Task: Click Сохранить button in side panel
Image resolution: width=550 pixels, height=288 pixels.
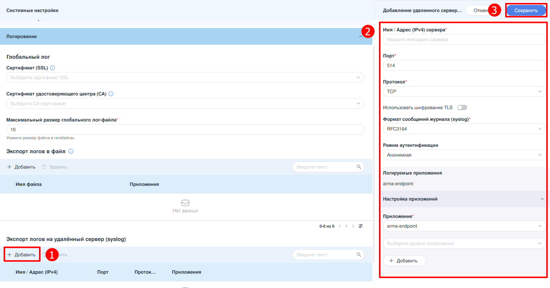Action: click(x=526, y=10)
